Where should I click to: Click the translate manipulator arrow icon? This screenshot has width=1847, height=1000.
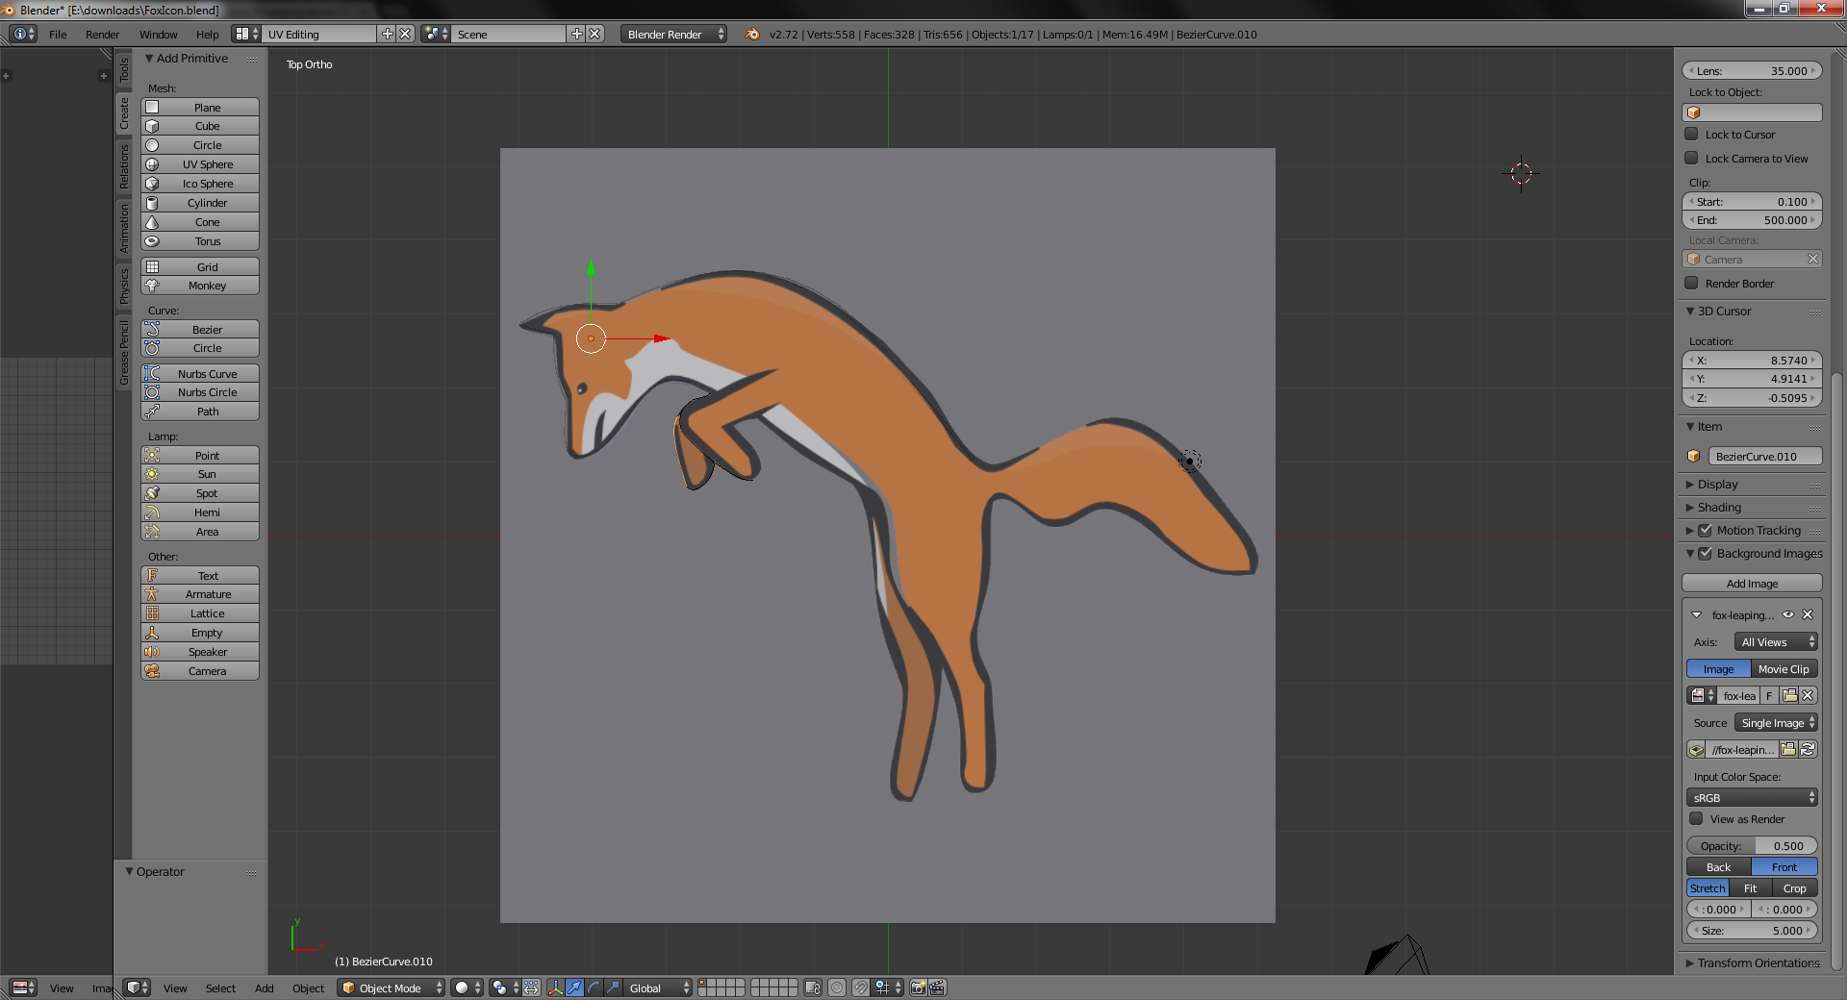[574, 987]
